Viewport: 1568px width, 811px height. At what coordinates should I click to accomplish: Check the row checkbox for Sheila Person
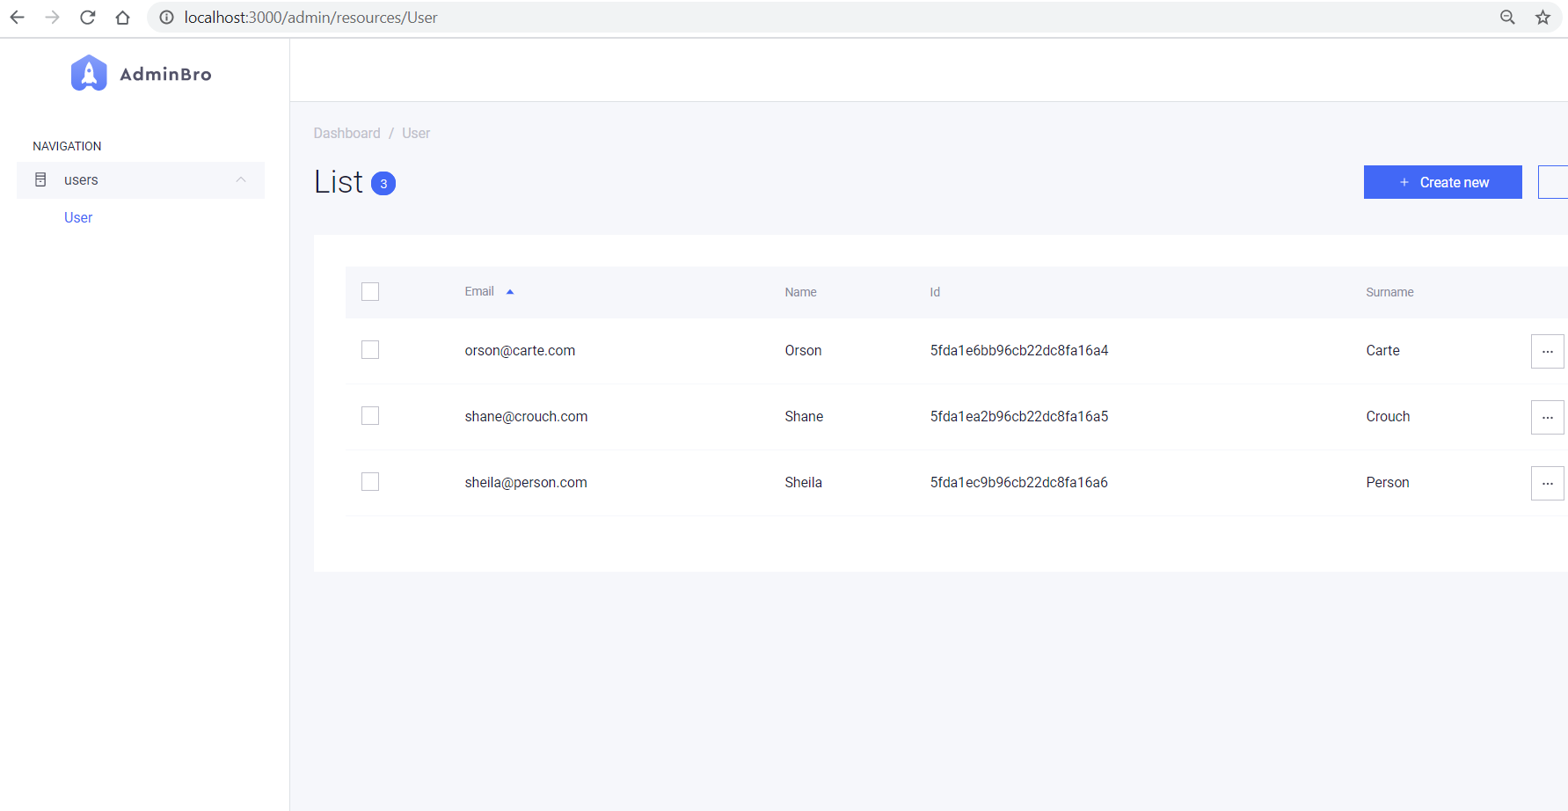click(x=369, y=481)
